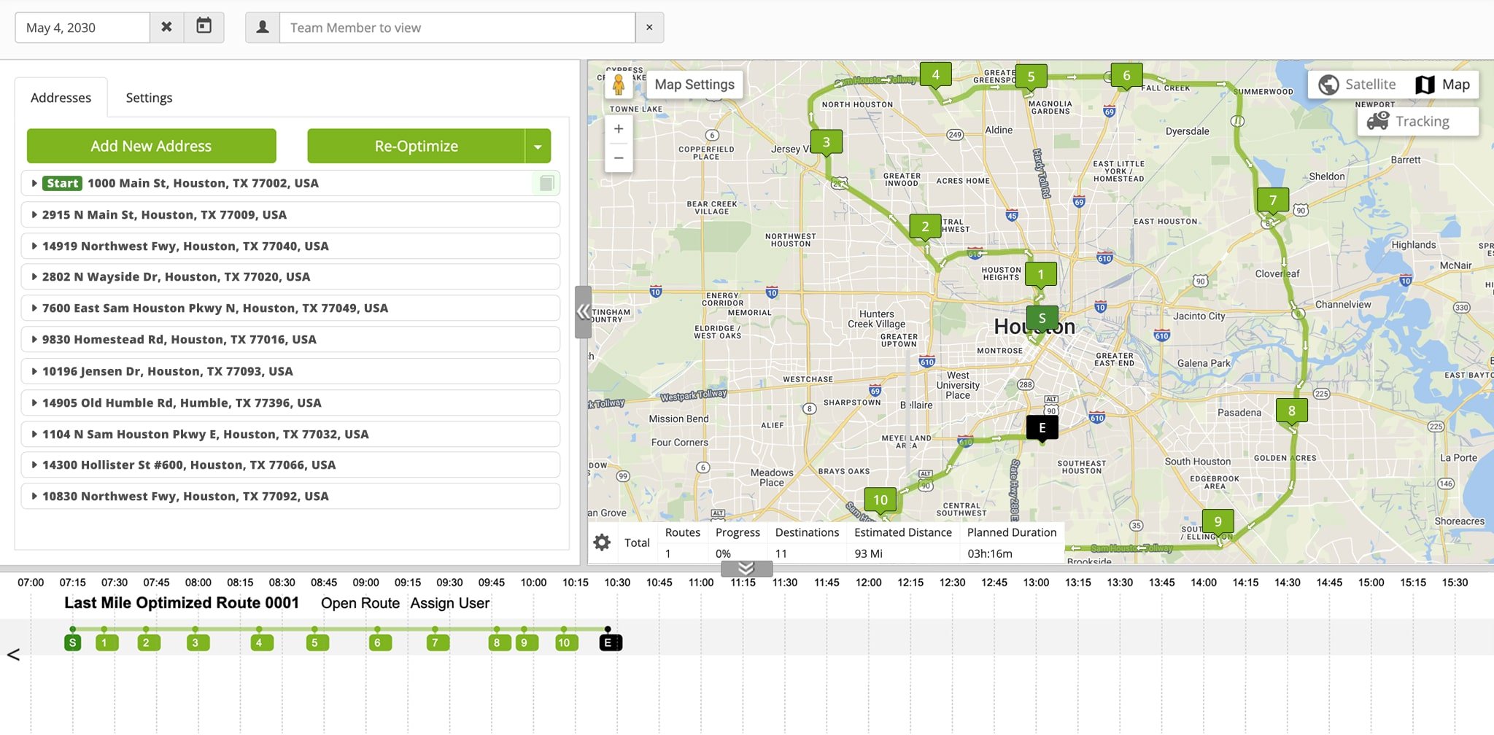Toggle Tracking on the map

pyautogui.click(x=1418, y=121)
